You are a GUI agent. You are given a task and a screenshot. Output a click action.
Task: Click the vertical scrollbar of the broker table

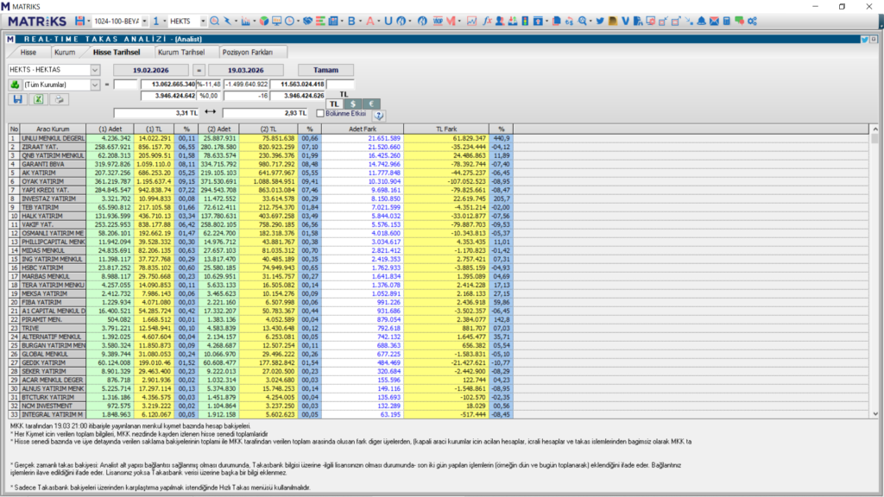tap(875, 272)
